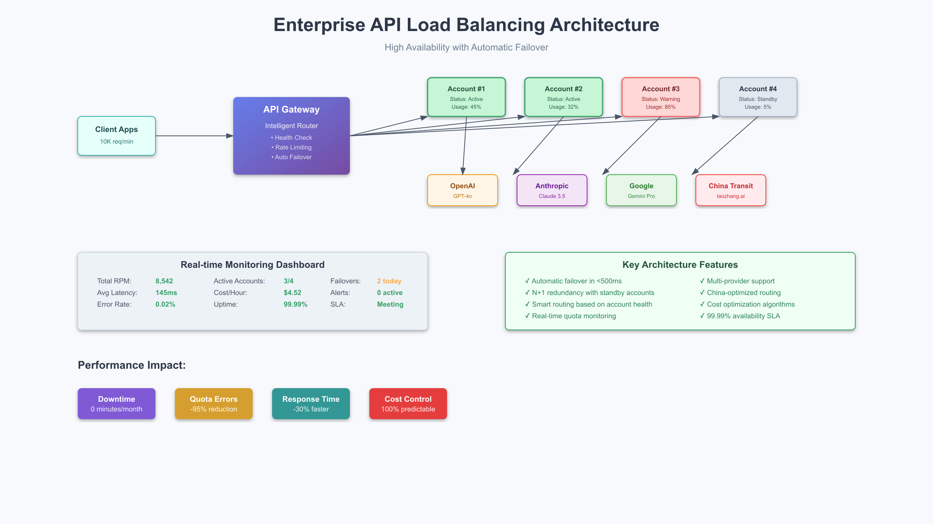Click the Client Apps box
This screenshot has width=933, height=524.
[x=117, y=136]
